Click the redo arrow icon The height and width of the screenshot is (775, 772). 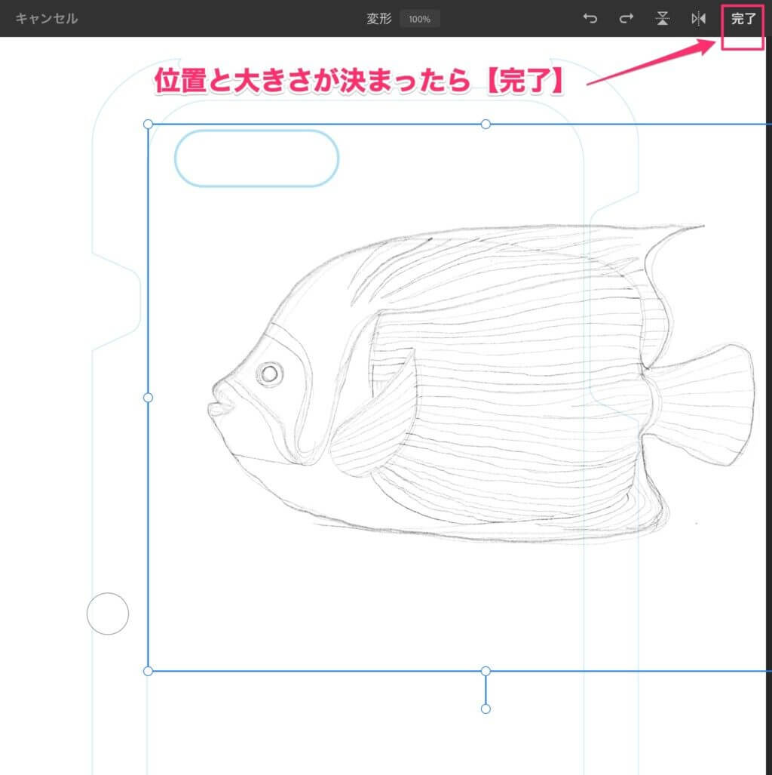626,19
